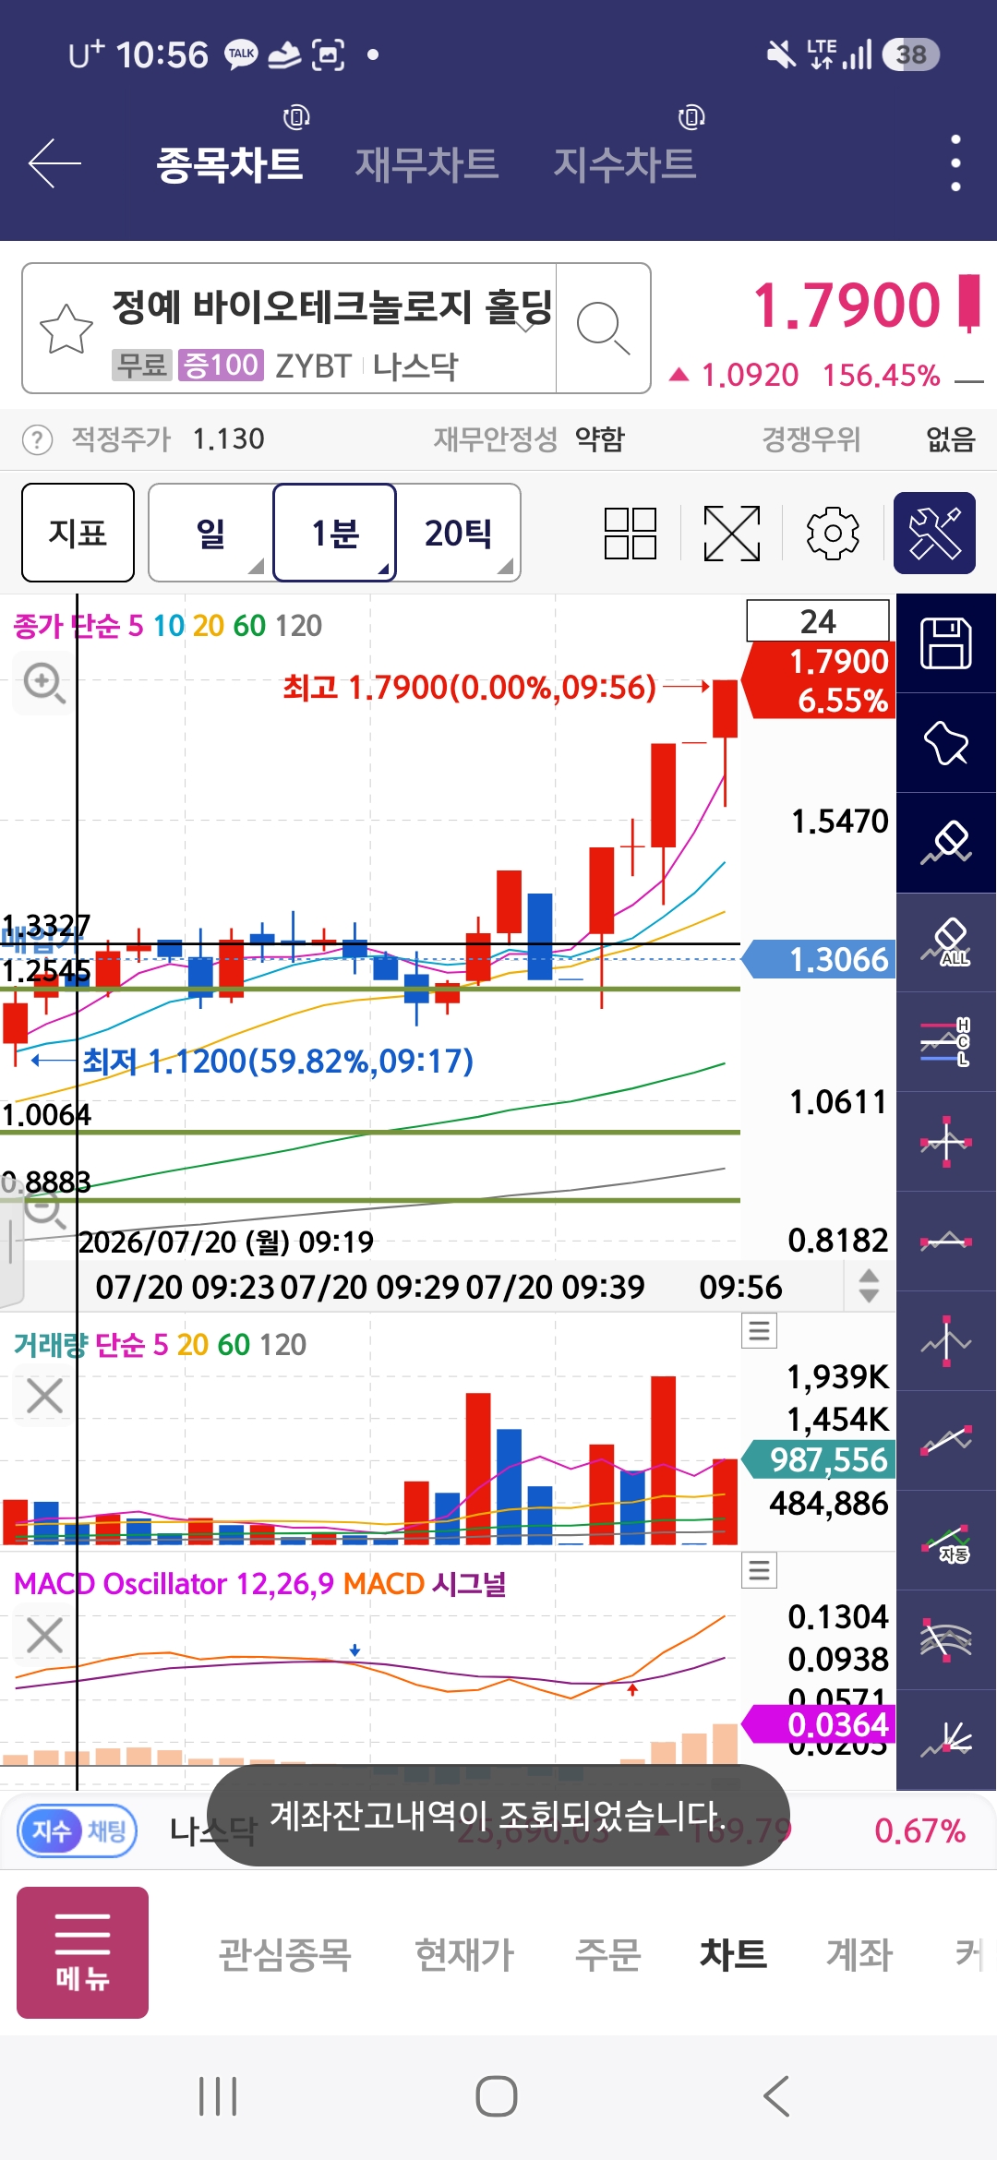The width and height of the screenshot is (997, 2160).
Task: Zoom out on the price chart
Action: coord(43,1209)
